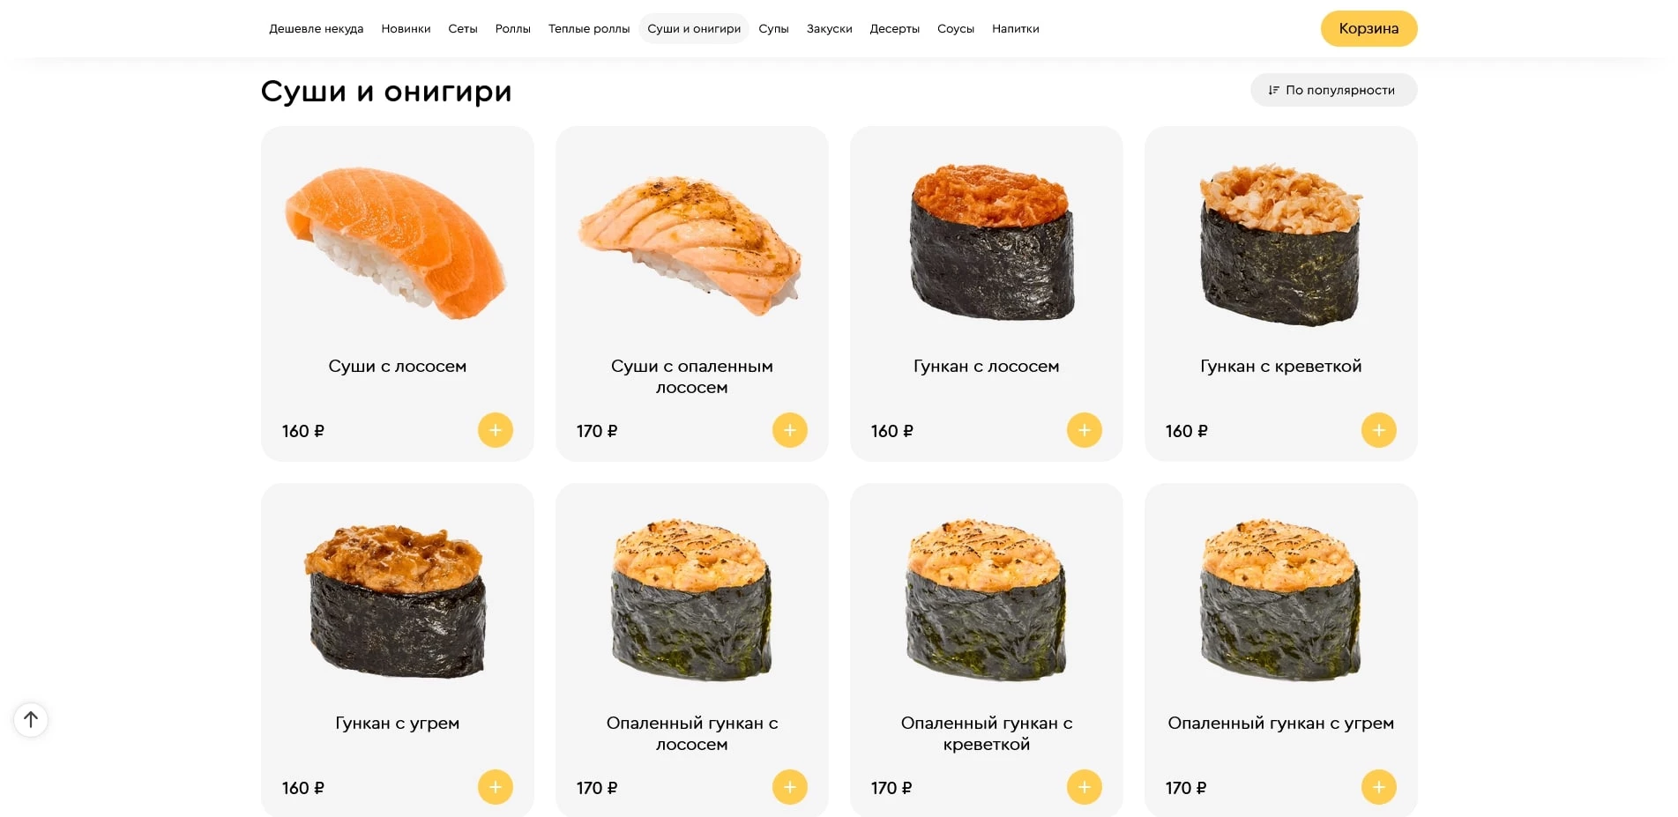Add Гункан с лососем via plus icon
1678x817 pixels.
1084,430
